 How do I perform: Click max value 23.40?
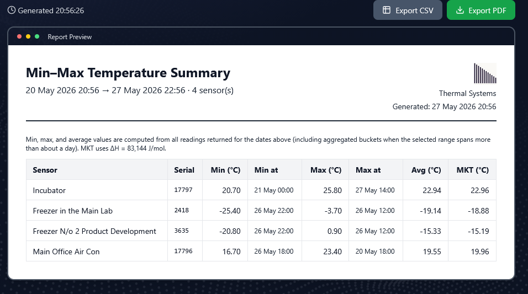332,252
